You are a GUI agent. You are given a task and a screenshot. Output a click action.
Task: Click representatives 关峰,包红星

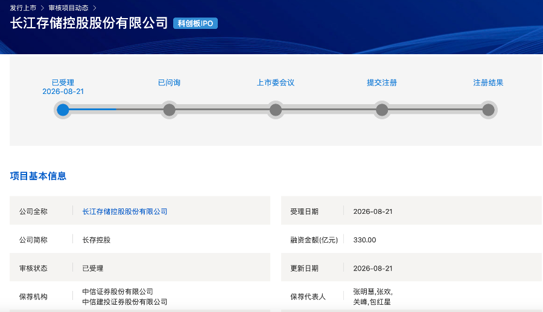pyautogui.click(x=372, y=302)
